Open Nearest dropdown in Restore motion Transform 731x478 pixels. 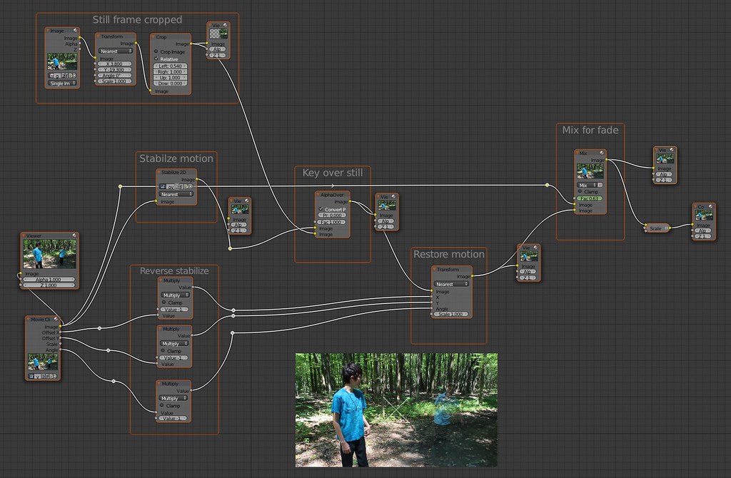coord(451,284)
